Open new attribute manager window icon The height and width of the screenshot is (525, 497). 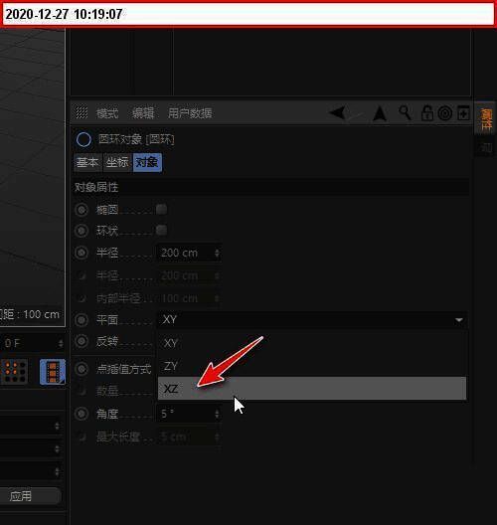pos(463,112)
